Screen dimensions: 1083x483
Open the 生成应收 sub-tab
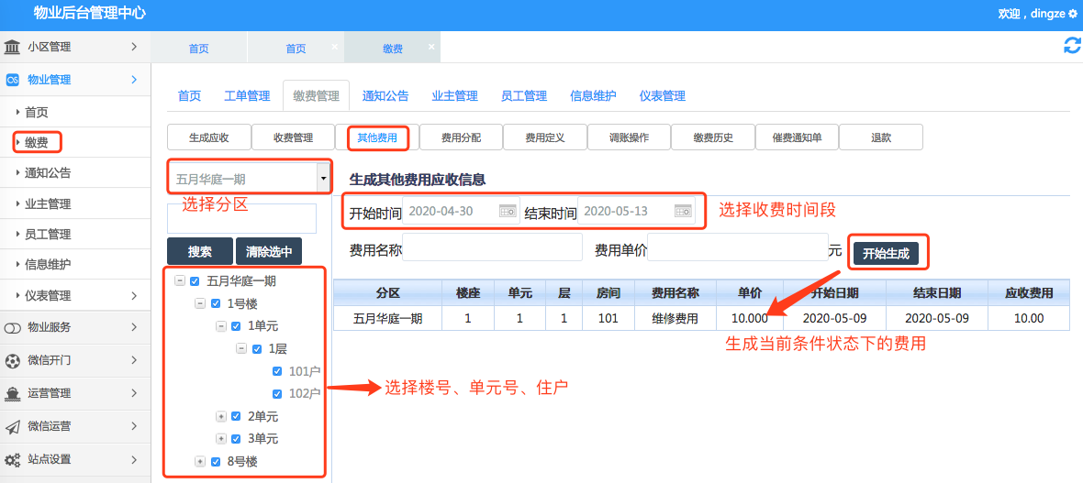(209, 137)
